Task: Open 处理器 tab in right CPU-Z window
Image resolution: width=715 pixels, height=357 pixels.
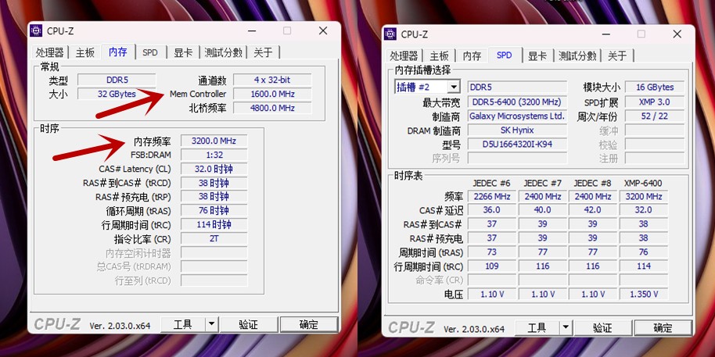Action: 404,55
